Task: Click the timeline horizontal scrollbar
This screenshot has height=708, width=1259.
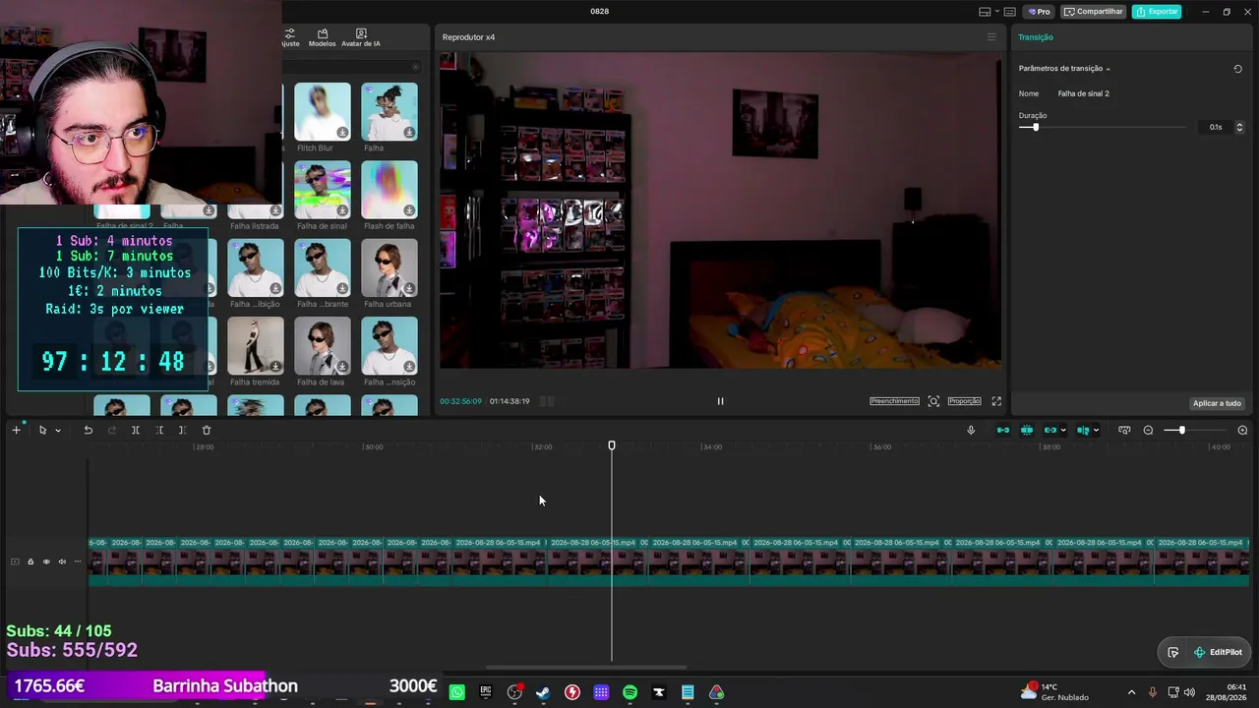Action: click(586, 668)
